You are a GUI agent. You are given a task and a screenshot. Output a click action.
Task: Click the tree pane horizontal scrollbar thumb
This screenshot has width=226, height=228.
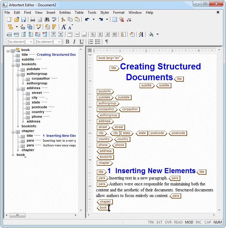(18, 215)
